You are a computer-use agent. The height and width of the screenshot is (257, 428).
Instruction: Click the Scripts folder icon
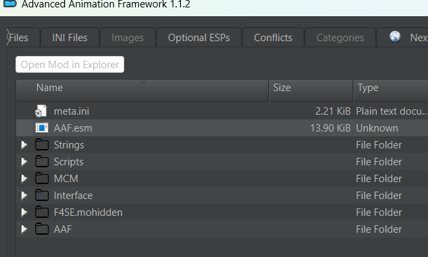click(x=42, y=161)
